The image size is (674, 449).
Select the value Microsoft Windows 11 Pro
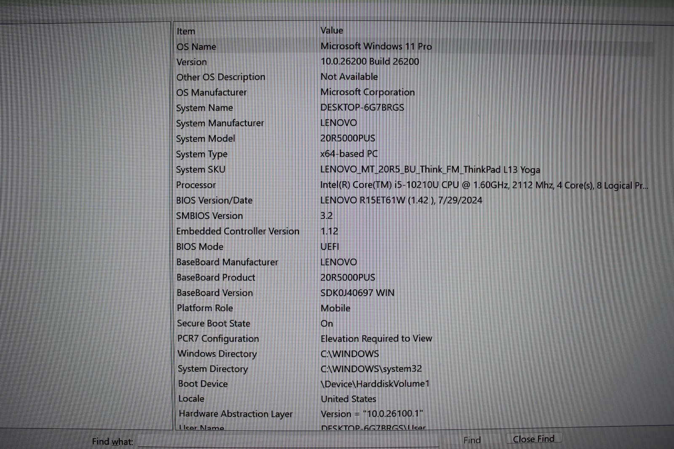point(376,46)
